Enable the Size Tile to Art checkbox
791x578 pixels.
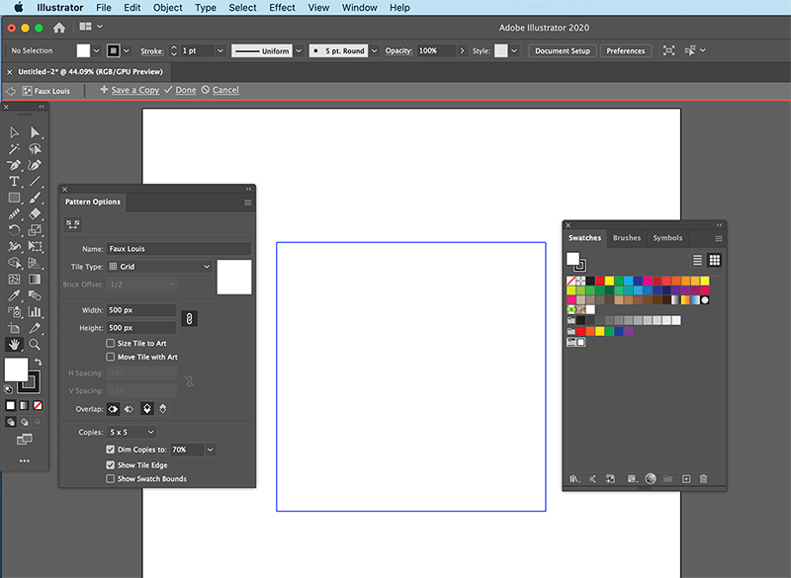point(112,343)
